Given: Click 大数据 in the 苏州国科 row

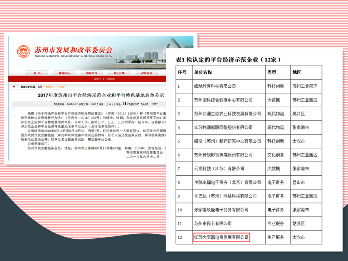Looking at the screenshot, I should [x=274, y=100].
